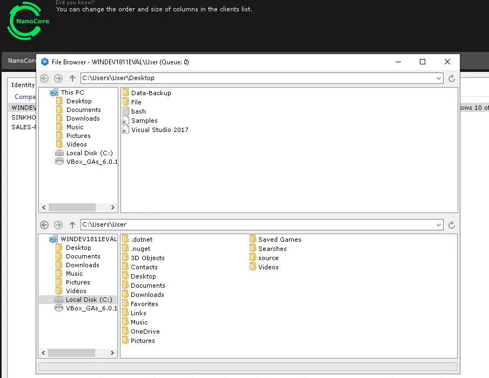Select the .dotnet folder
489x378 pixels.
click(137, 240)
